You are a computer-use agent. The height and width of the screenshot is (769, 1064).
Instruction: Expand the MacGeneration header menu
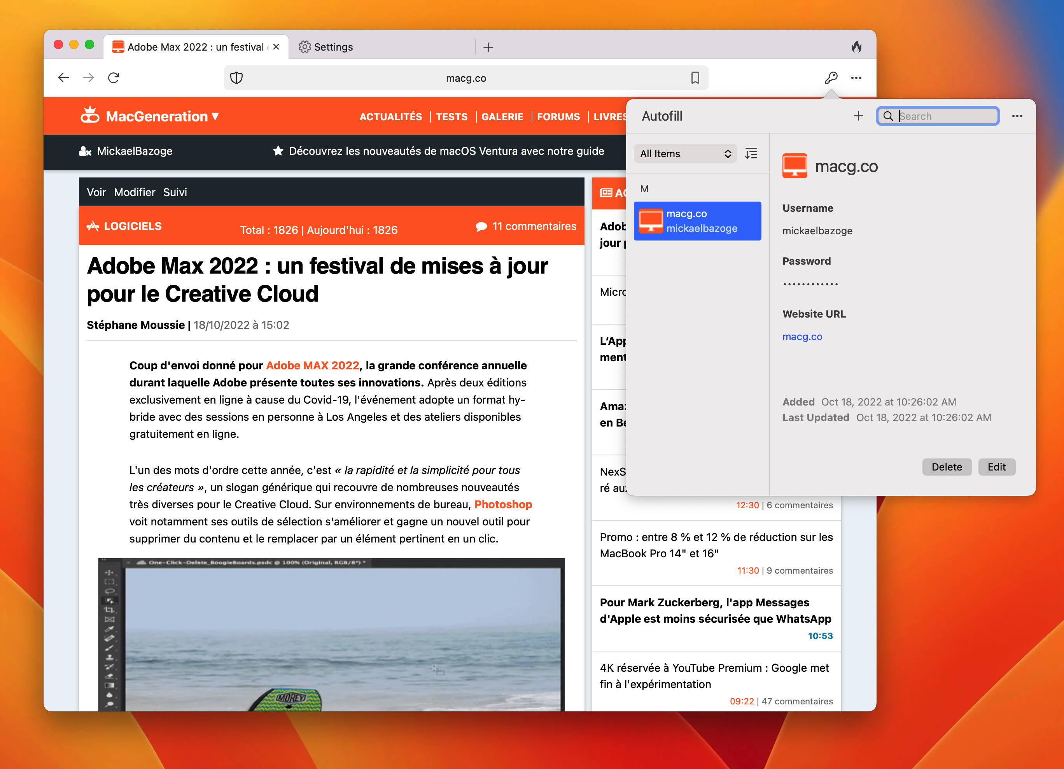(215, 116)
